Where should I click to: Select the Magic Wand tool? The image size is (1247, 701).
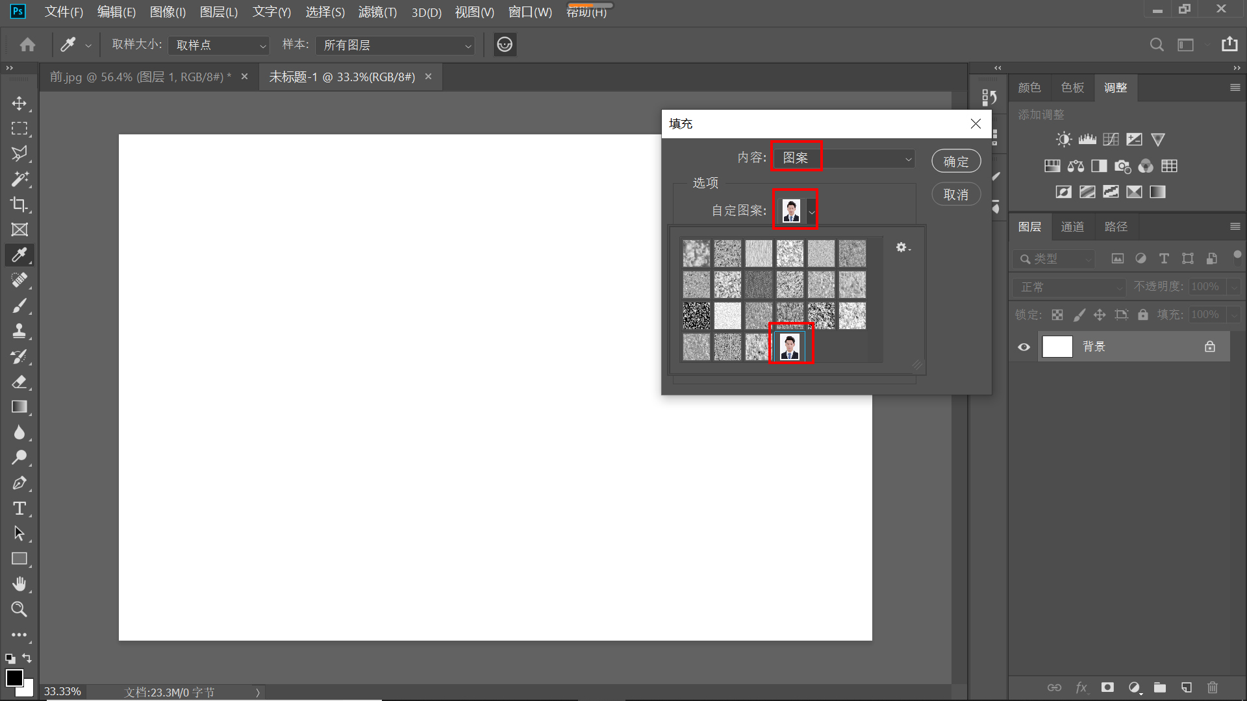(x=19, y=179)
